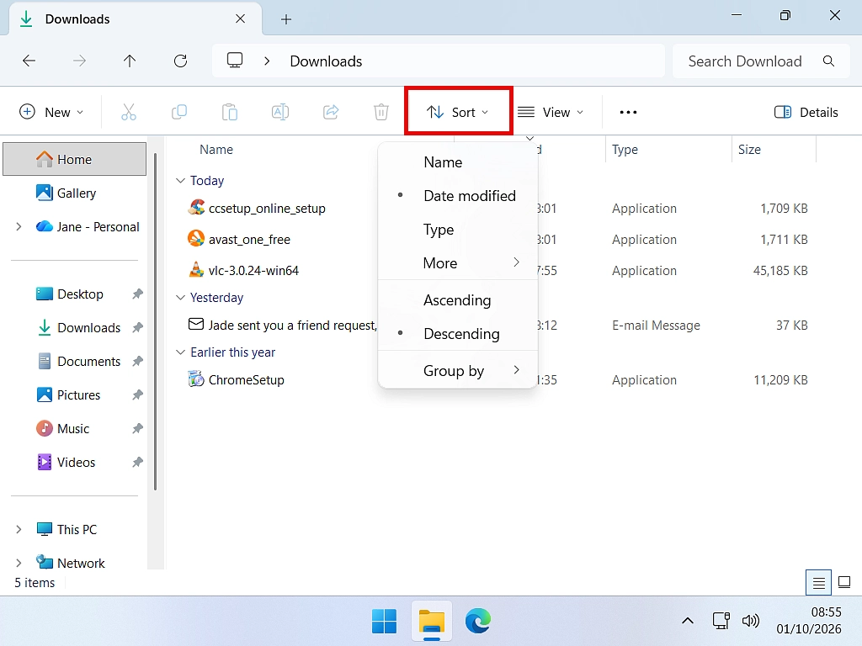This screenshot has width=862, height=646.
Task: Toggle the Details pane button
Action: (x=806, y=112)
